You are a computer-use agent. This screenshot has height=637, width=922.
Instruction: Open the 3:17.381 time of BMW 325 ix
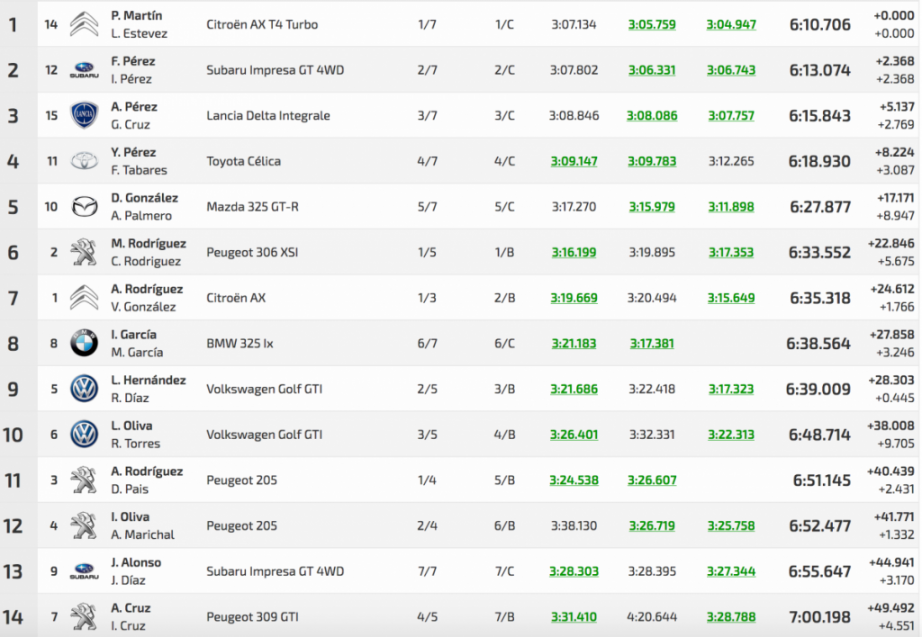652,344
